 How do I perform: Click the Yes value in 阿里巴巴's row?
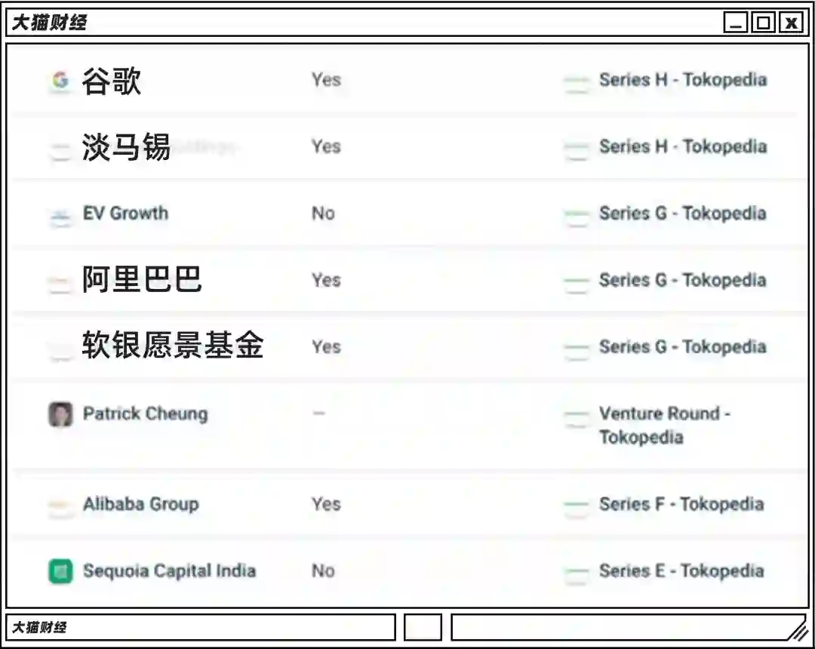[327, 279]
